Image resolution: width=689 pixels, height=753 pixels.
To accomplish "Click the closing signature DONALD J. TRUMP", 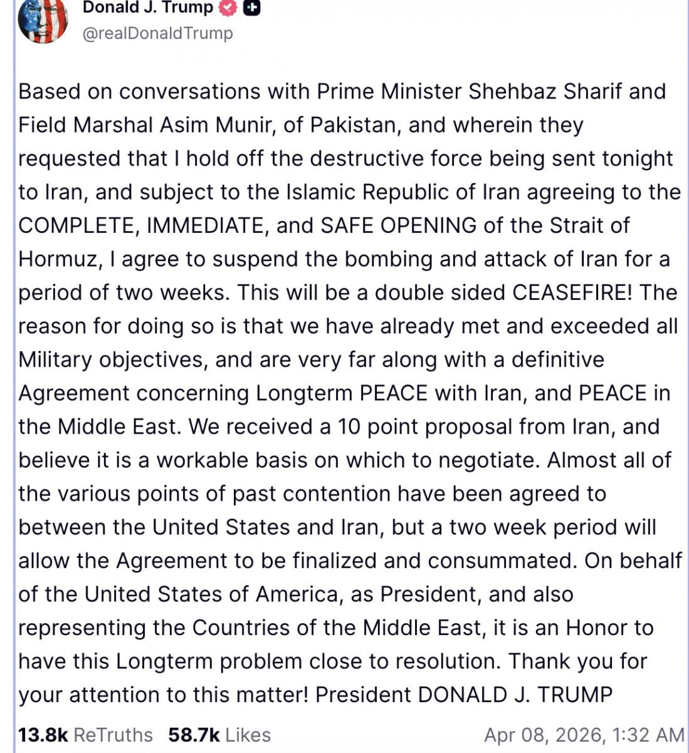I will [x=515, y=695].
